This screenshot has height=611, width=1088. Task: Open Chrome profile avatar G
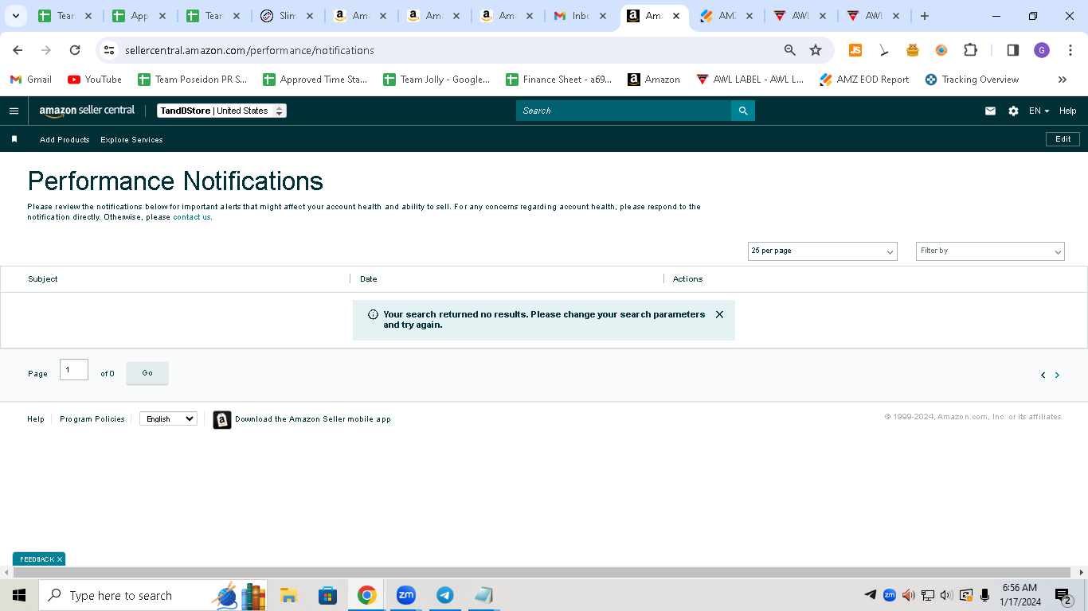click(x=1042, y=50)
